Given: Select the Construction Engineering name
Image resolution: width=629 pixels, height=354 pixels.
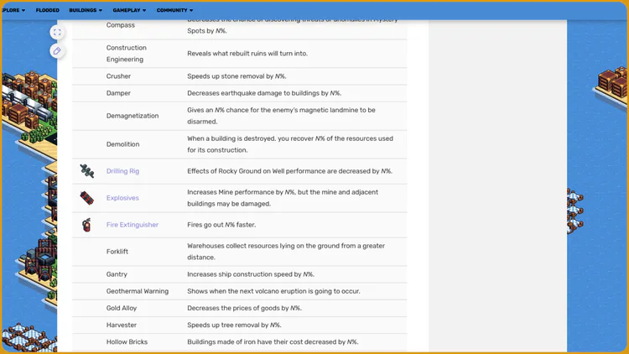Looking at the screenshot, I should [x=127, y=54].
